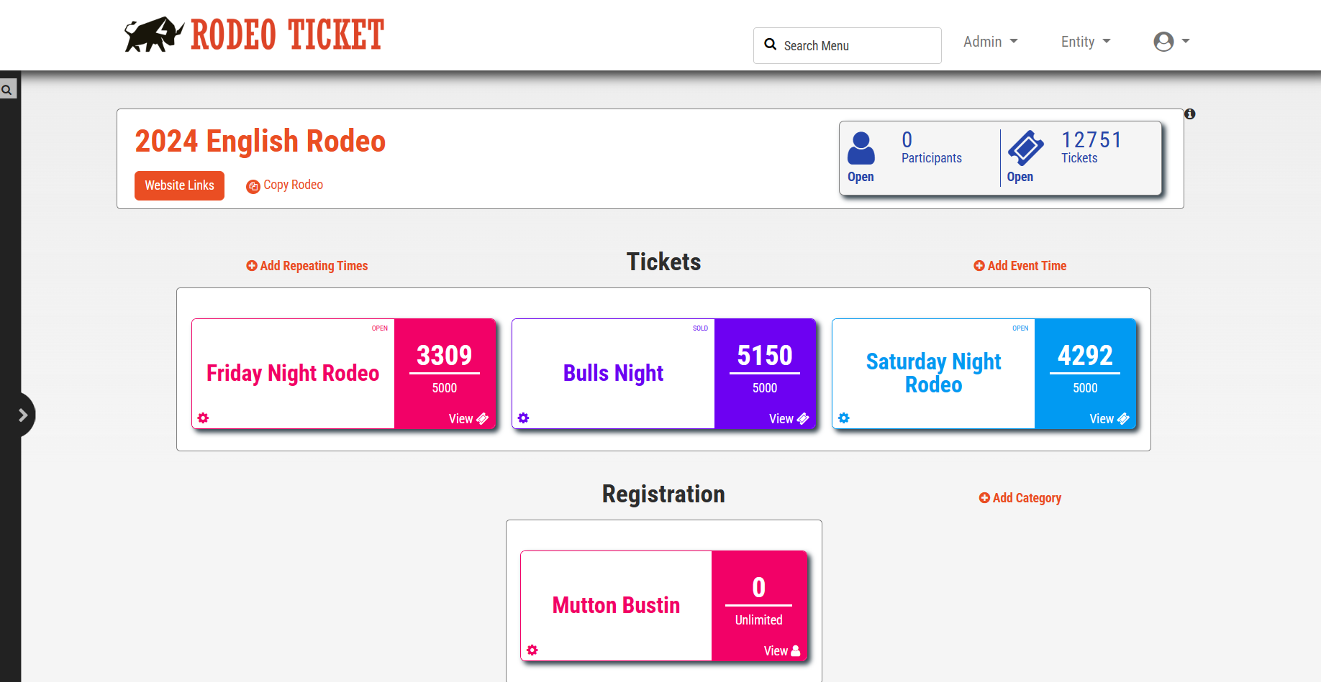Click the Copy Rodeo icon
Screen dimensions: 1321x682
click(253, 185)
